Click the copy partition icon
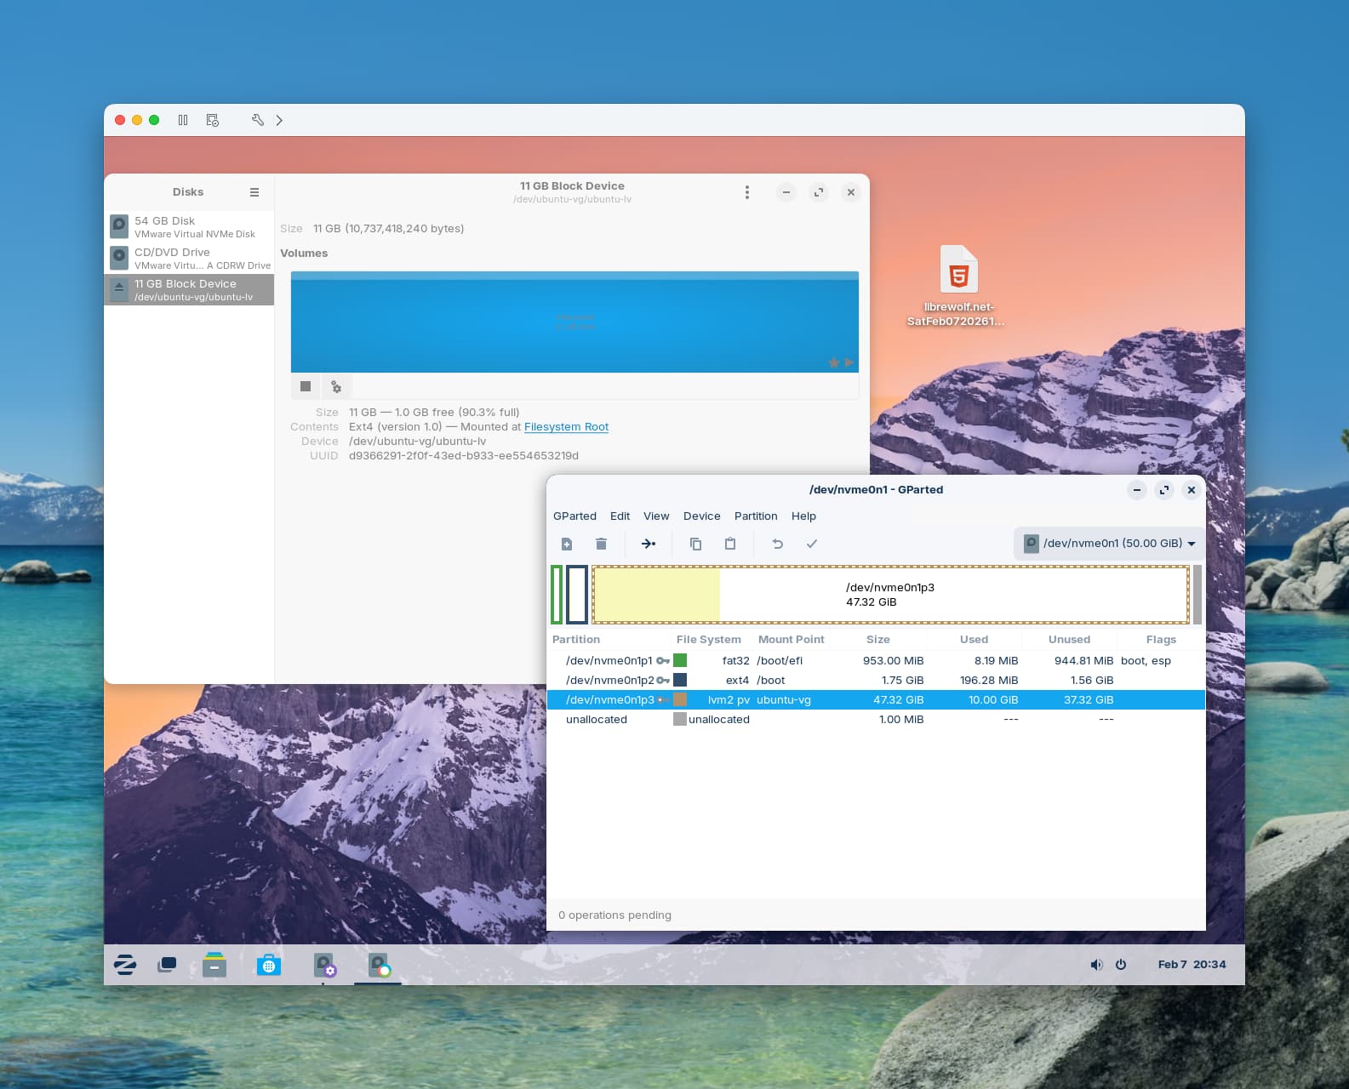Viewport: 1349px width, 1089px height. click(x=695, y=544)
